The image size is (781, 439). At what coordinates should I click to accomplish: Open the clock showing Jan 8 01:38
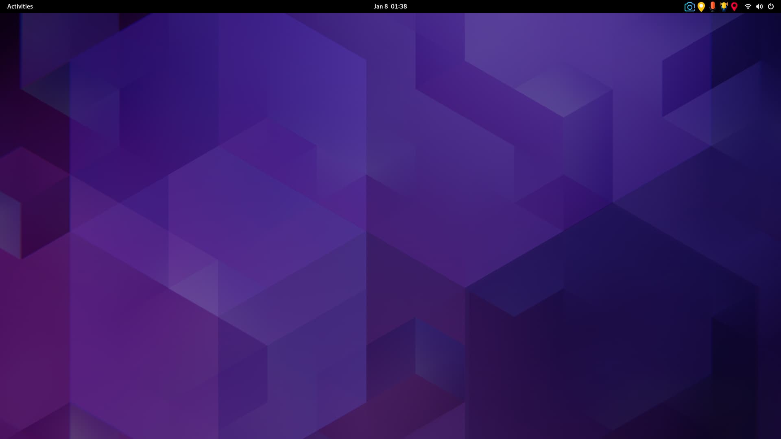pyautogui.click(x=390, y=7)
